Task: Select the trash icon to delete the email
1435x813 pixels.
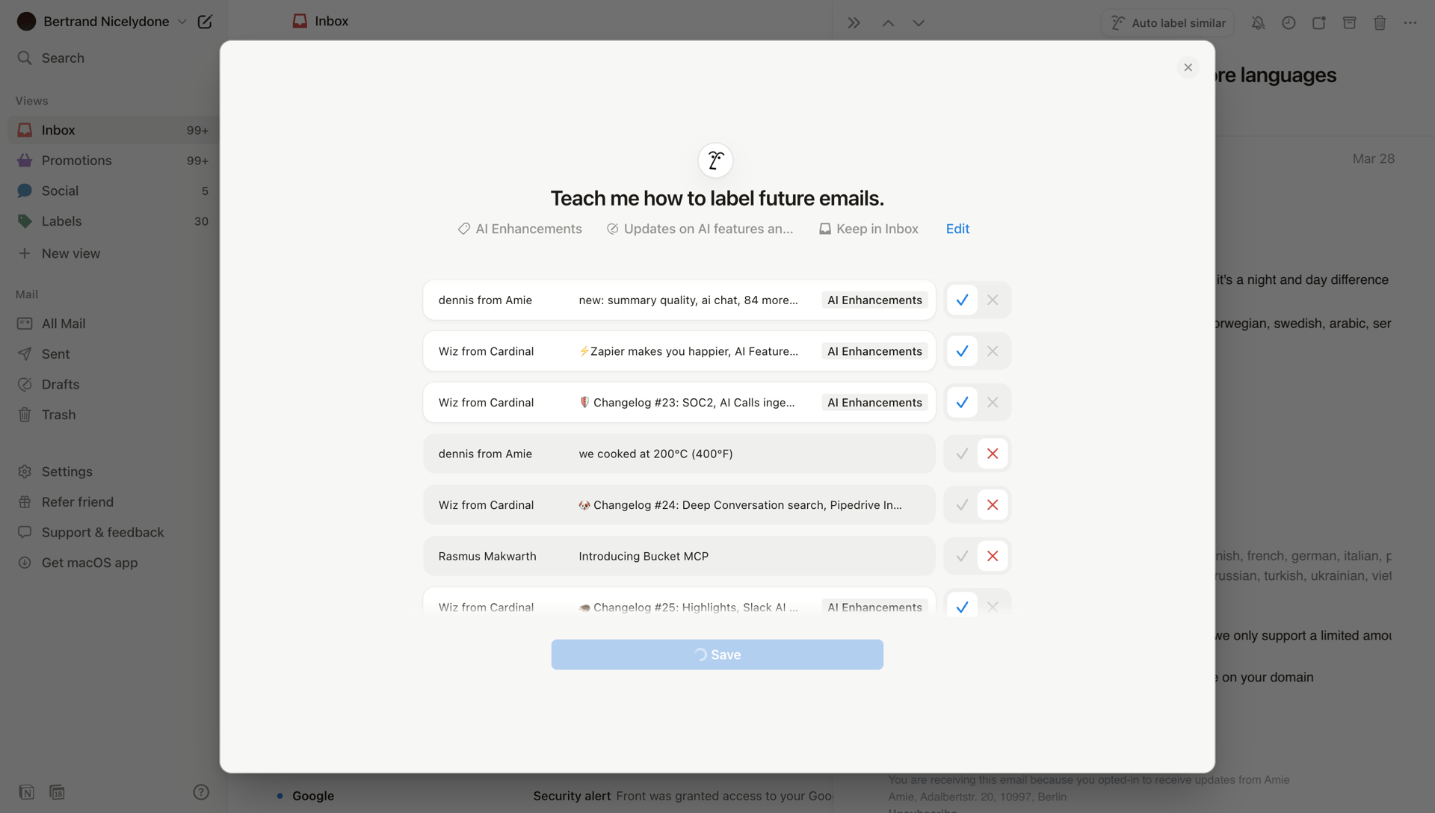Action: tap(1379, 22)
